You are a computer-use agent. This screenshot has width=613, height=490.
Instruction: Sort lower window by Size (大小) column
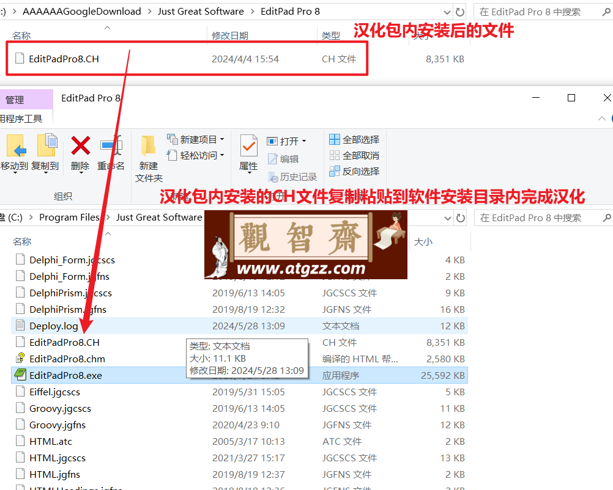[423, 242]
